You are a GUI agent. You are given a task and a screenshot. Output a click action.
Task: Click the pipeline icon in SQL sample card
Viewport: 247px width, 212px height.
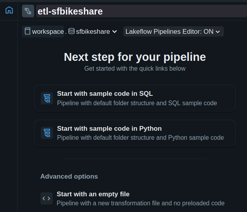tap(47, 98)
